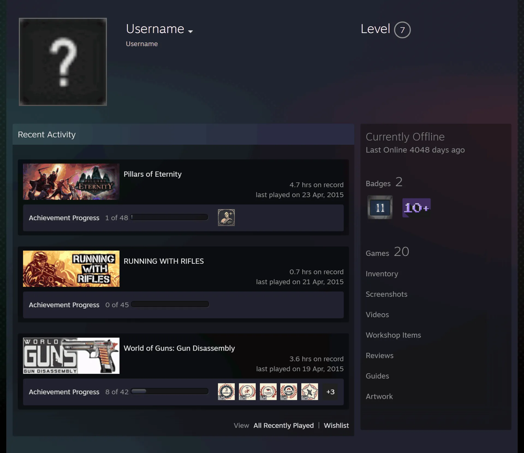Viewport: 524px width, 453px height.
Task: Click the Level 7 circle icon
Action: pos(402,30)
